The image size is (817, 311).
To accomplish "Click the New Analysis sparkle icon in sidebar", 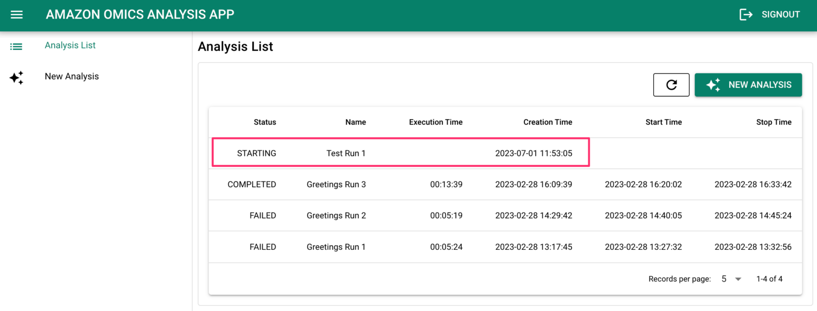I will click(16, 77).
